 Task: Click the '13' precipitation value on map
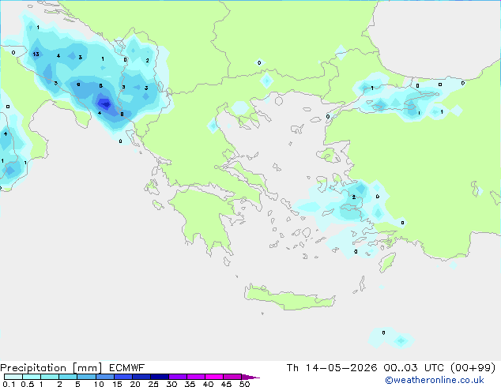click(x=36, y=54)
